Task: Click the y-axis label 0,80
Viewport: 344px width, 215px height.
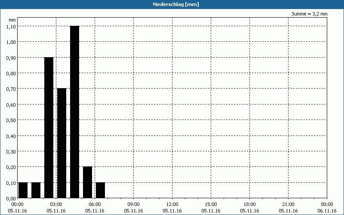Action: pyautogui.click(x=11, y=73)
